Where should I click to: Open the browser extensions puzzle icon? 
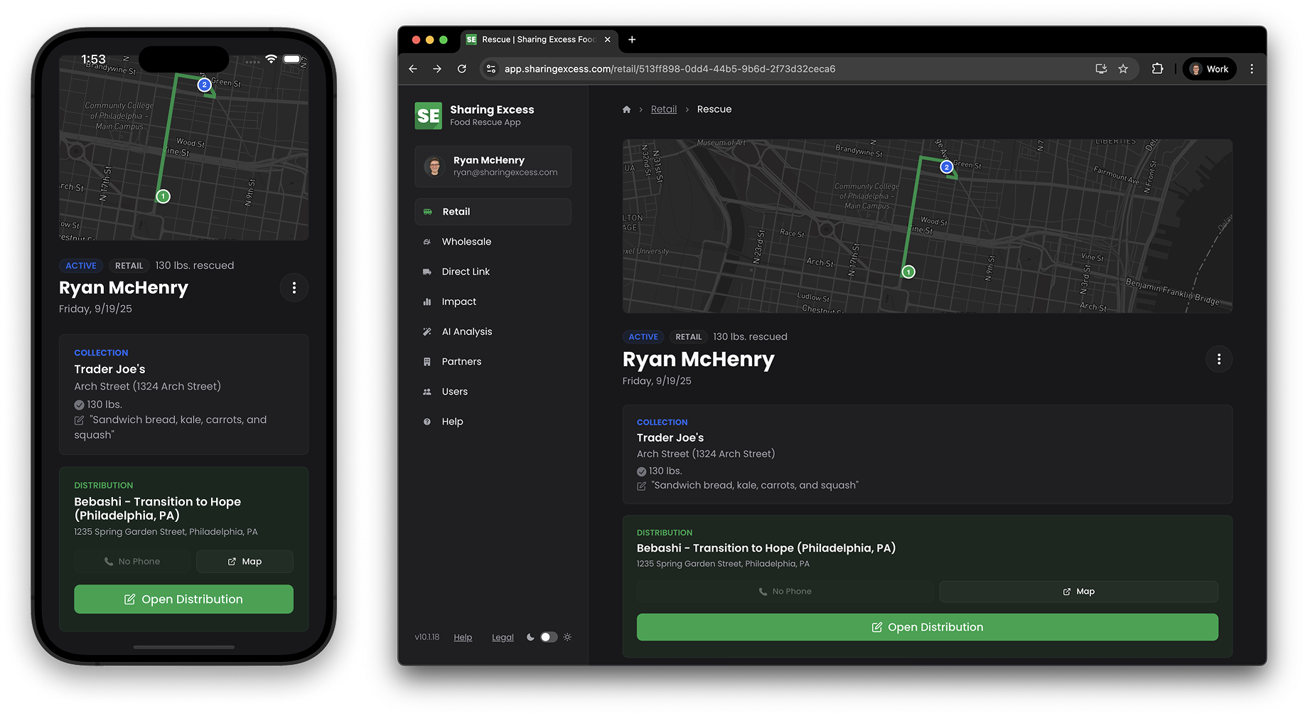click(1157, 69)
